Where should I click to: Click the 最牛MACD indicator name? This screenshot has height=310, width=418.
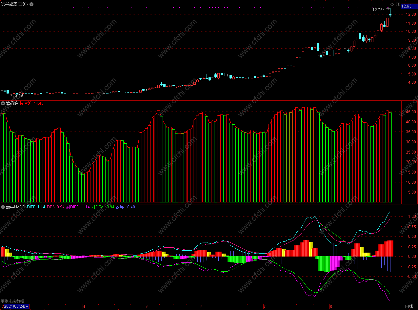[x=15, y=207]
